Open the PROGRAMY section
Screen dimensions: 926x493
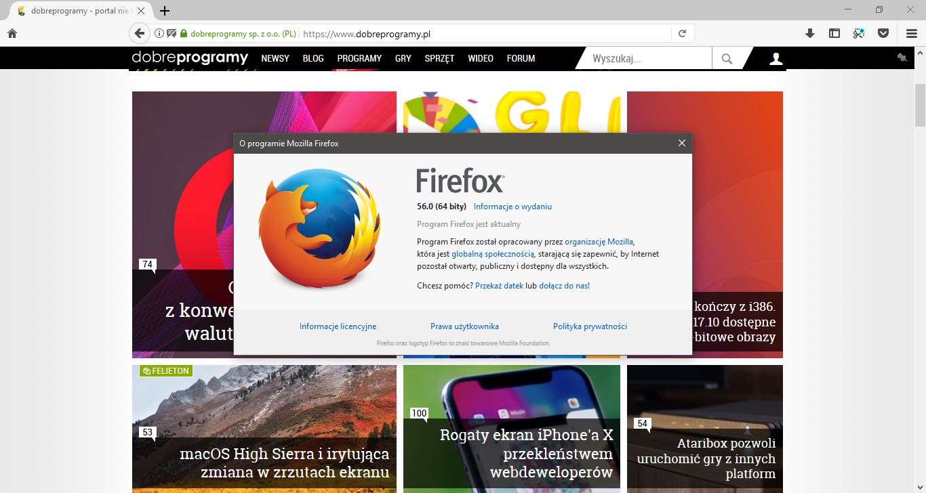[x=359, y=58]
